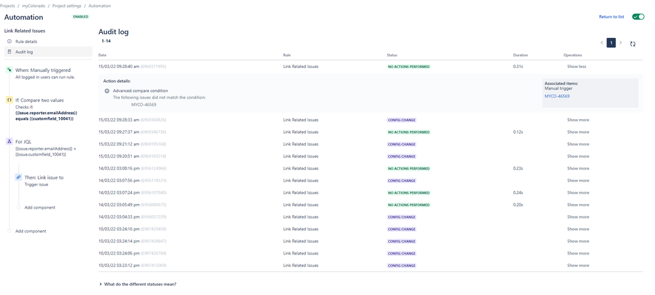Click the ENABLED status badge

coord(81,16)
